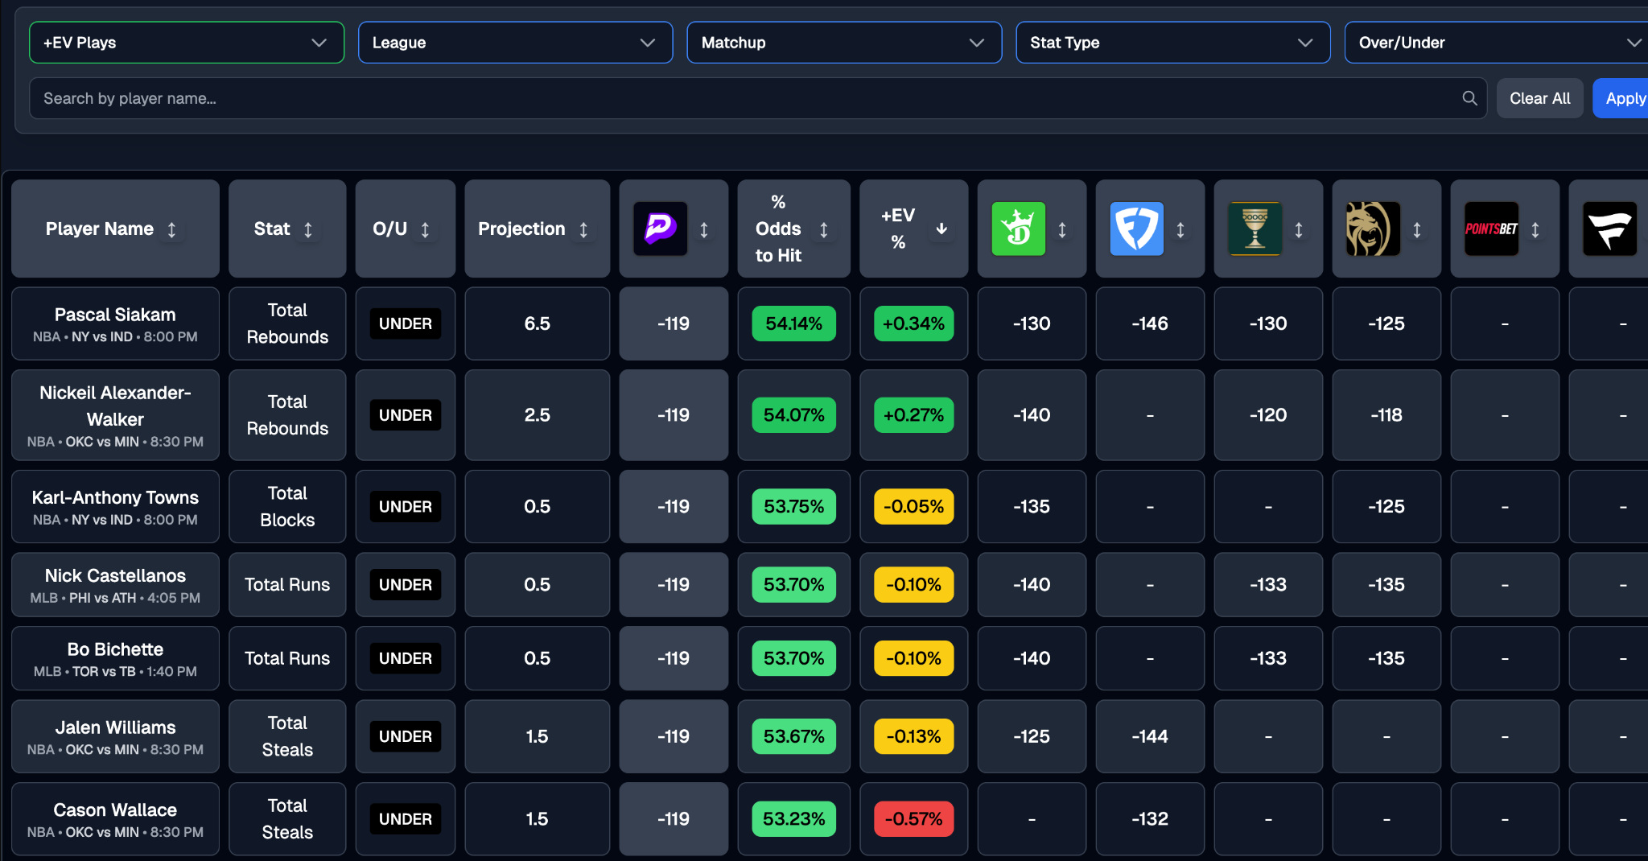The image size is (1648, 861).
Task: Click the 2.5 projection cell
Action: [538, 415]
